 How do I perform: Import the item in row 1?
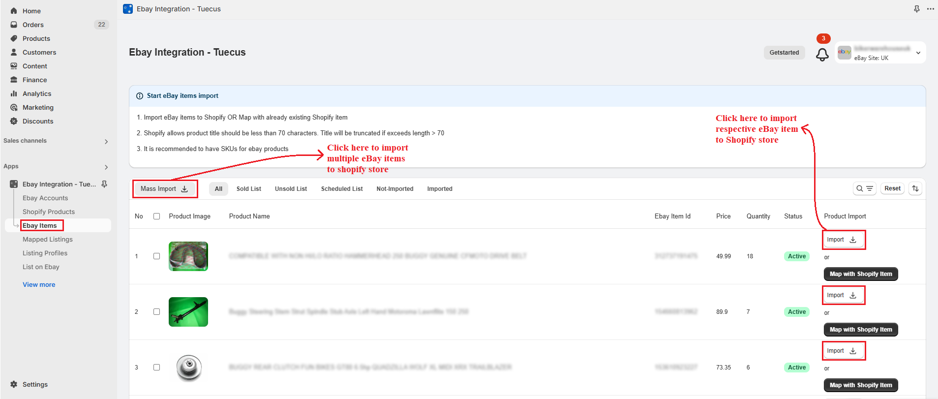pos(844,240)
